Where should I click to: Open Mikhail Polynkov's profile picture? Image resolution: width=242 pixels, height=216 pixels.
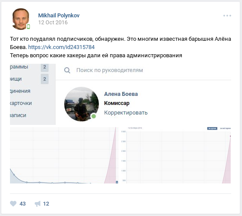pyautogui.click(x=21, y=19)
